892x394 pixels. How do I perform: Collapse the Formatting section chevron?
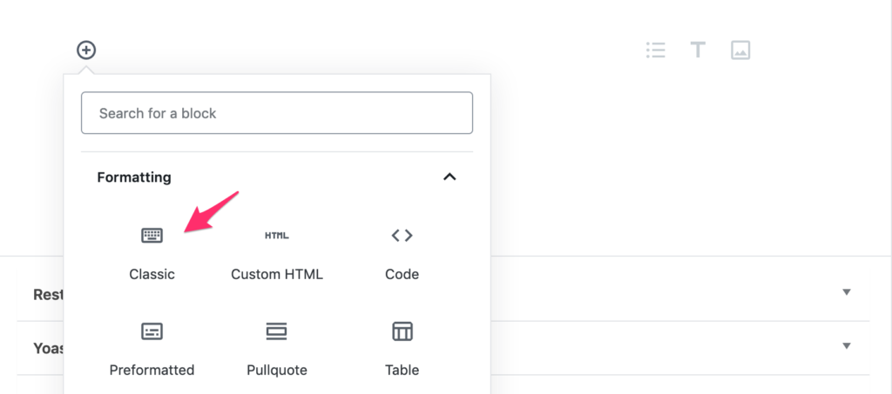pos(449,177)
